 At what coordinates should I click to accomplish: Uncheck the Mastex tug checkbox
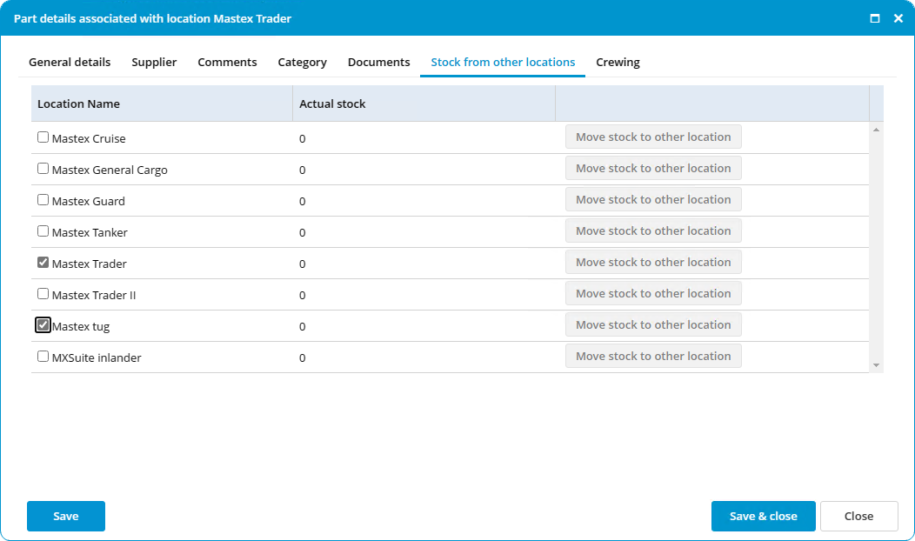[43, 325]
